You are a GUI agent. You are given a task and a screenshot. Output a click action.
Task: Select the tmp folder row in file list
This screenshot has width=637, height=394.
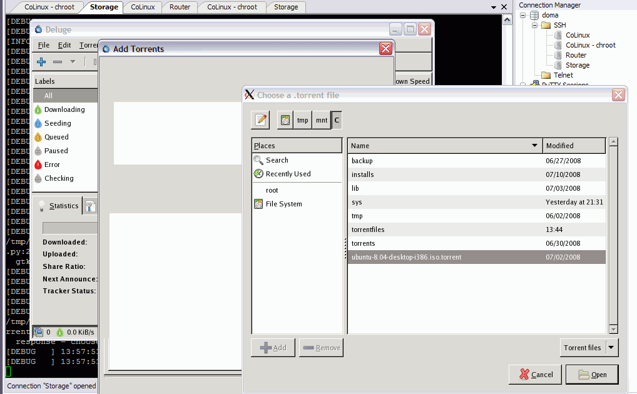click(477, 216)
